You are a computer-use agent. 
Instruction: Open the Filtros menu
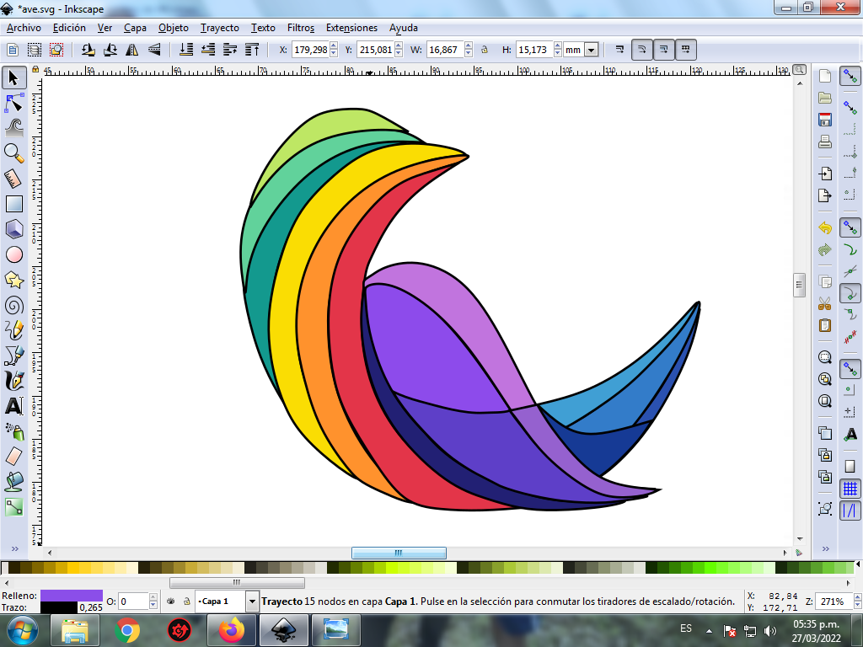click(300, 28)
